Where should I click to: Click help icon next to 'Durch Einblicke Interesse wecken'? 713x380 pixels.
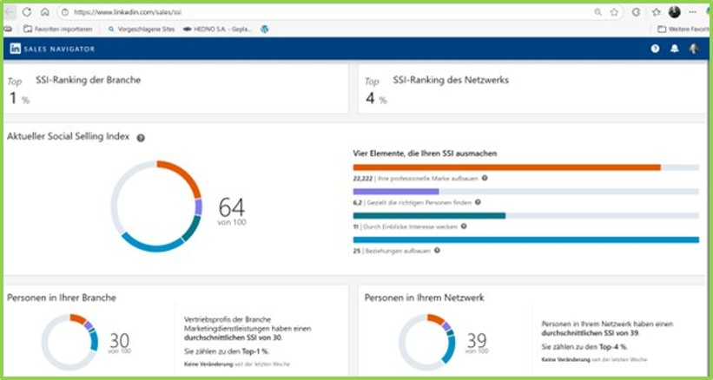[464, 226]
